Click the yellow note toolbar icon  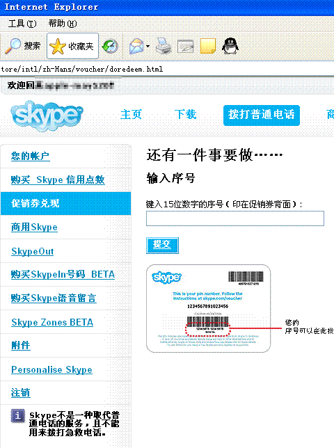(x=208, y=46)
